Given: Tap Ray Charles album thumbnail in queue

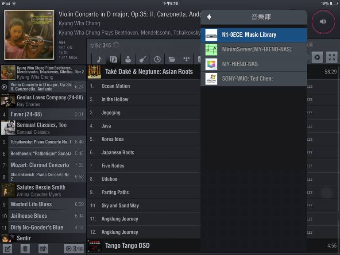Looking at the screenshot, I should click(x=8, y=100).
